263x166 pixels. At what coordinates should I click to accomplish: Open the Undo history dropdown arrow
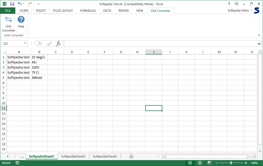coord(24,4)
